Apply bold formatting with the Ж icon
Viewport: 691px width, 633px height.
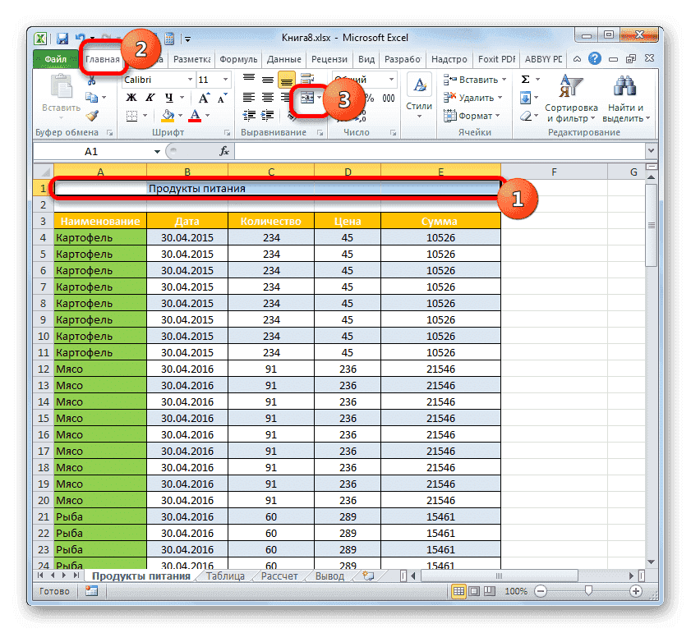click(x=131, y=98)
